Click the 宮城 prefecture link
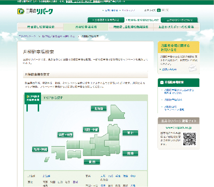 [75, 182]
